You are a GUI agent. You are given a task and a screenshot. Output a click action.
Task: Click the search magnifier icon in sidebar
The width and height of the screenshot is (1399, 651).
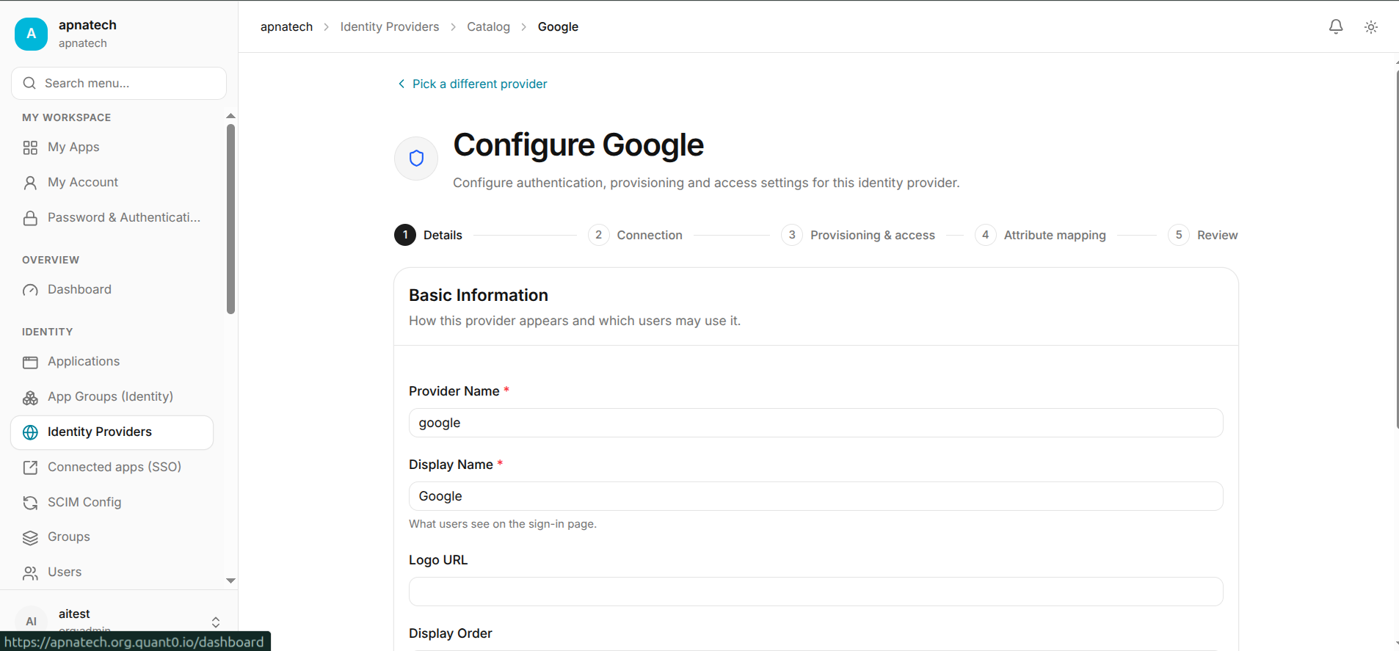click(29, 83)
